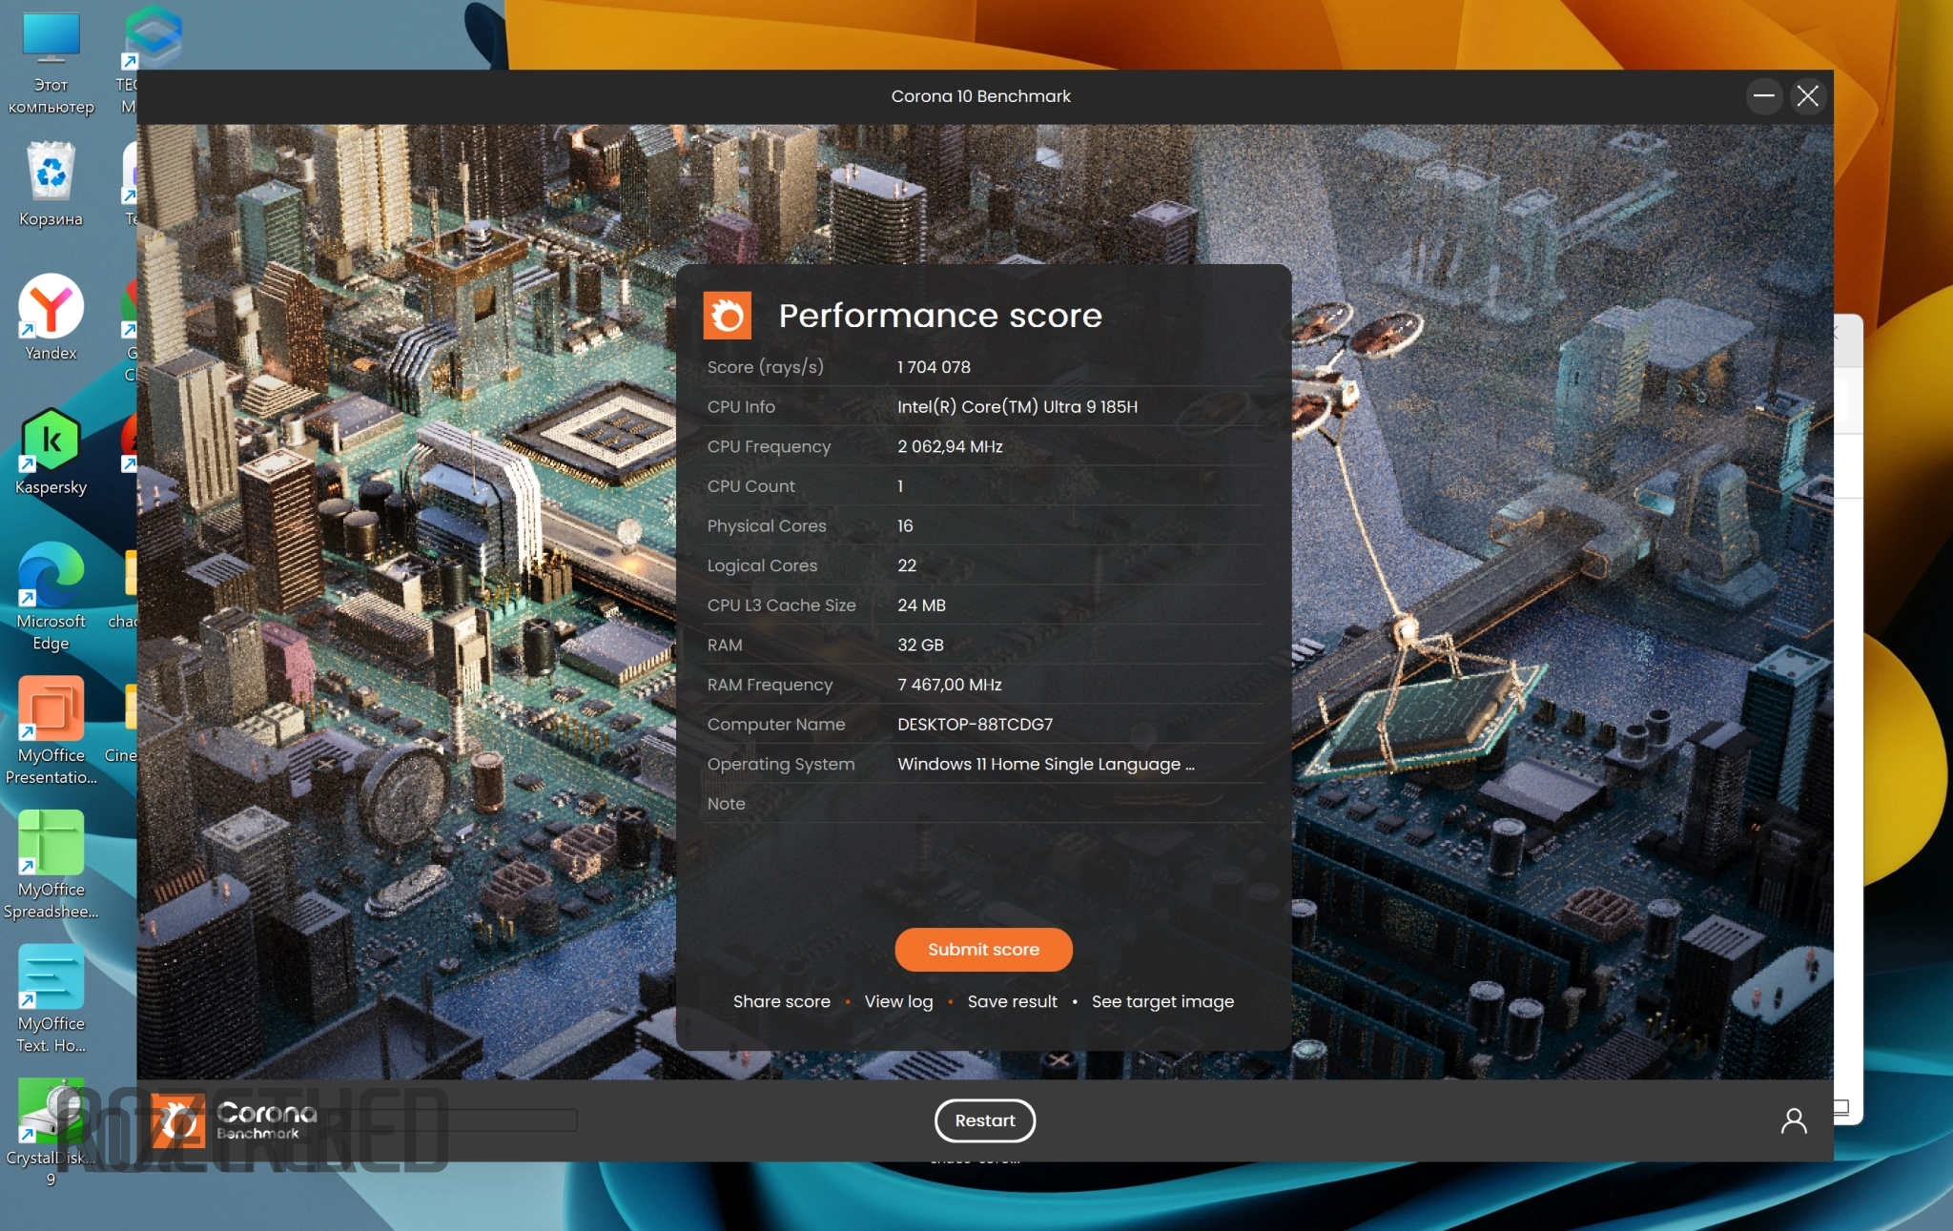1953x1231 pixels.
Task: Open the View log link
Action: pyautogui.click(x=898, y=1001)
